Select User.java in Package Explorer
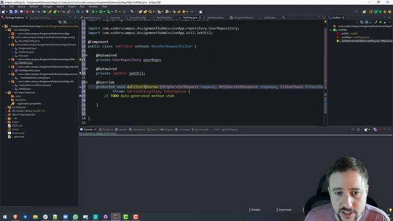Viewport: 393px width, 221px height. [23, 56]
